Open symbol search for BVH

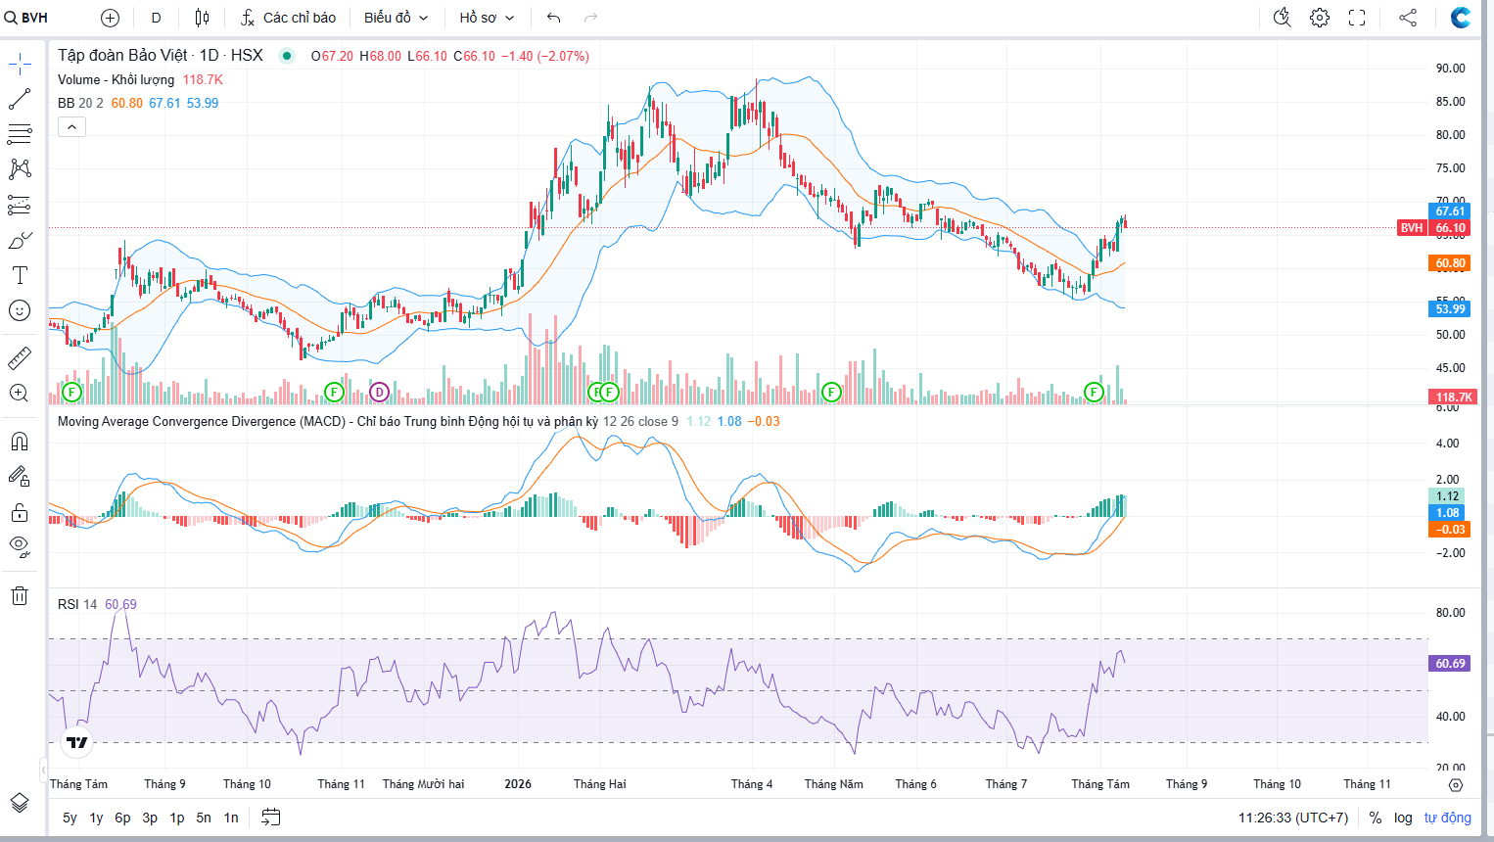click(x=26, y=18)
